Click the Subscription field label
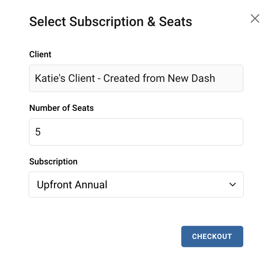 click(x=53, y=161)
